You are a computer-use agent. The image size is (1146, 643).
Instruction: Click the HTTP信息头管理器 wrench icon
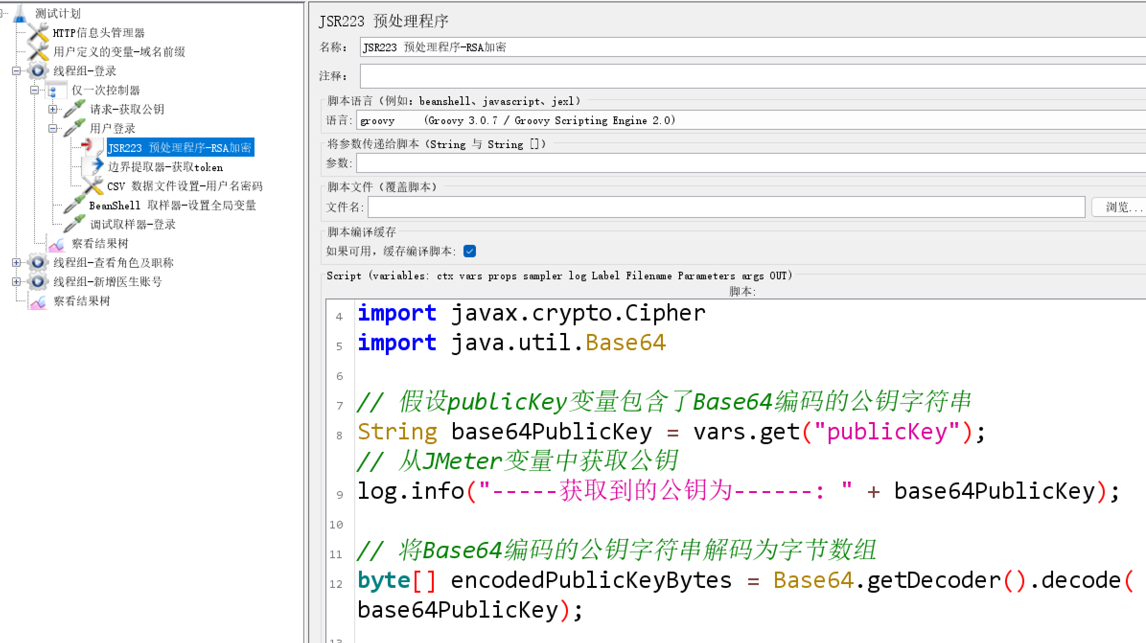(38, 33)
